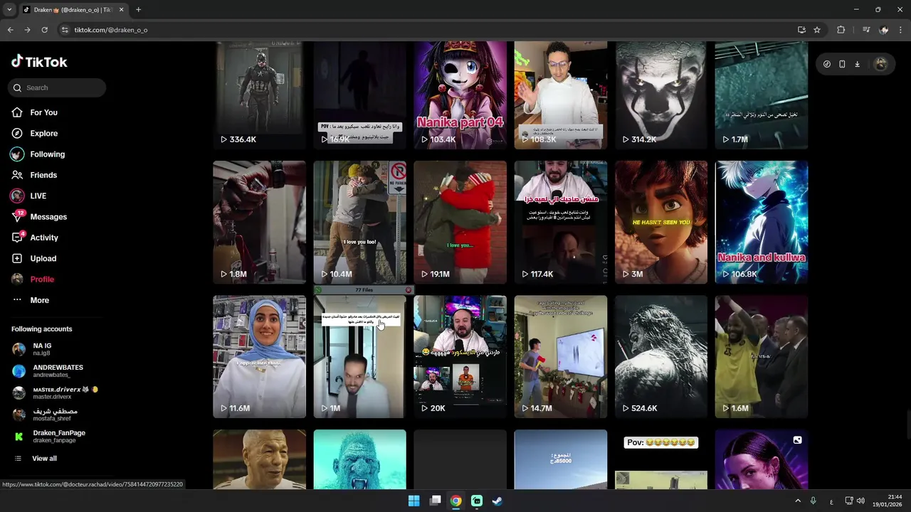The width and height of the screenshot is (911, 512).
Task: Click the Upload plus icon
Action: click(17, 258)
